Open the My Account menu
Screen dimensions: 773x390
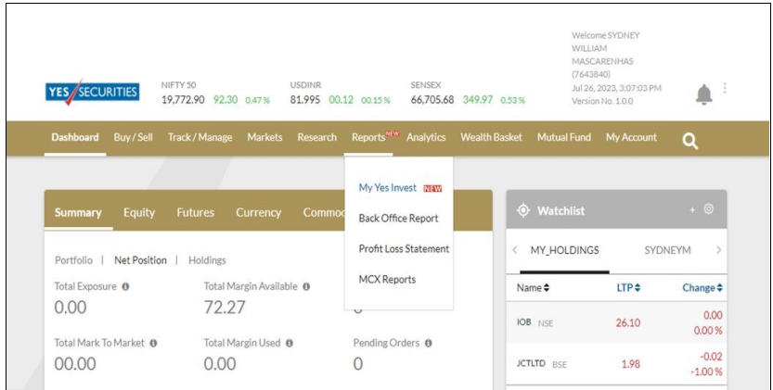(632, 137)
